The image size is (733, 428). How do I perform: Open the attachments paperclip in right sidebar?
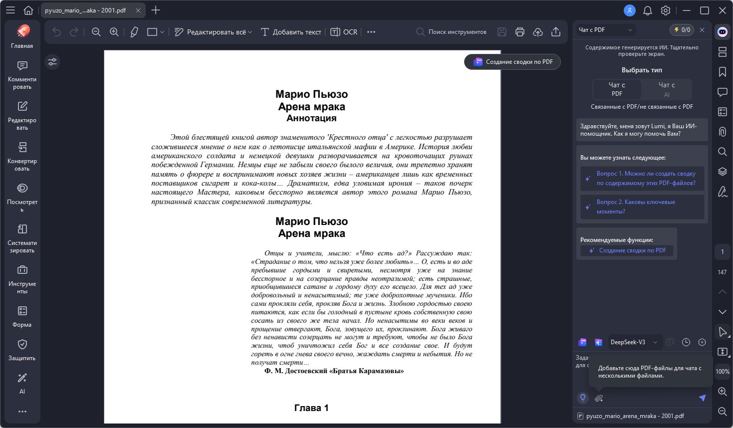(722, 132)
